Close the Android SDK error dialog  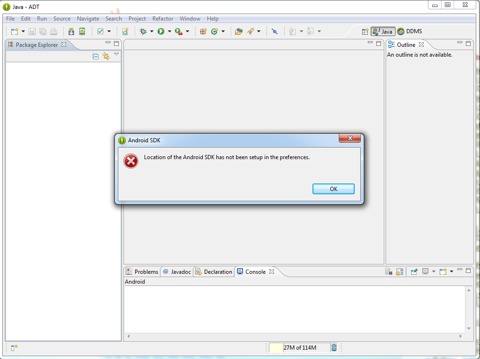(350, 138)
